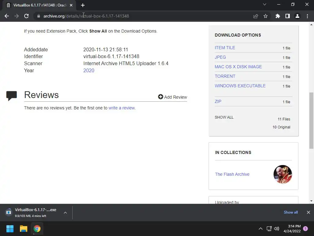
Task: Open the tab search chevron in the title bar
Action: tap(265, 4)
